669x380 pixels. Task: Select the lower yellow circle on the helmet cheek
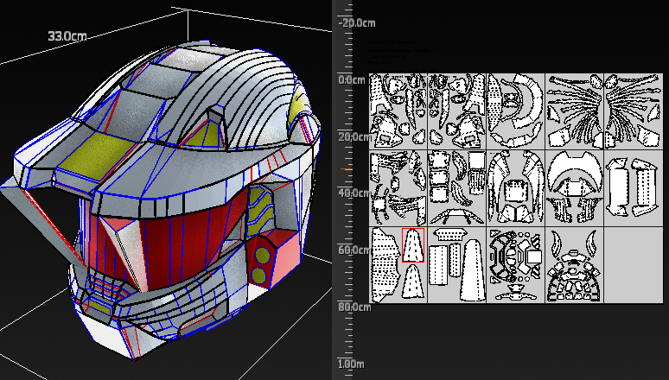[259, 275]
